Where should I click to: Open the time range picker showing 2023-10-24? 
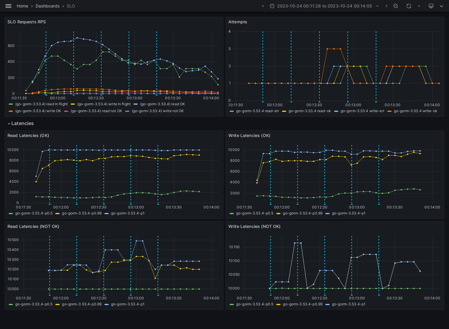click(324, 6)
